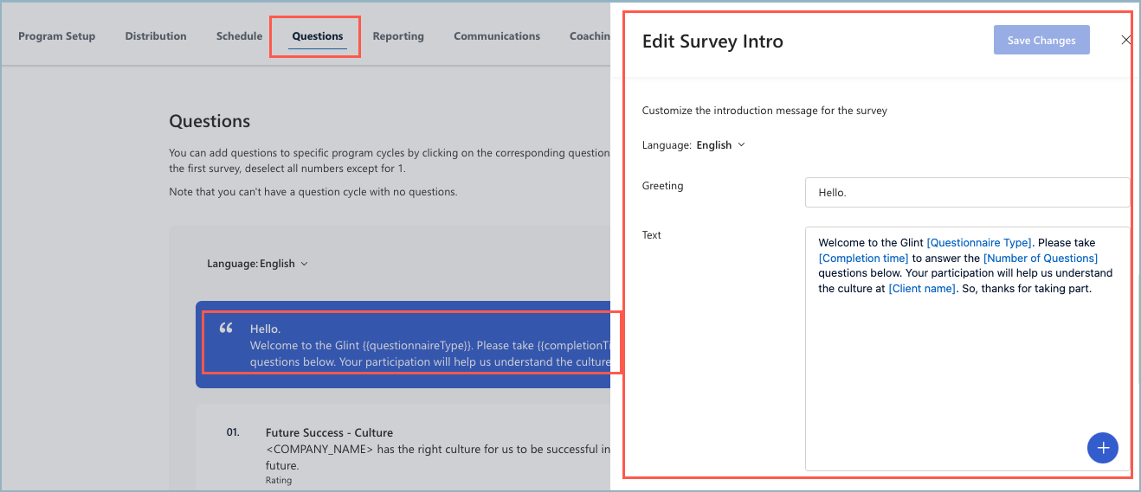This screenshot has width=1141, height=492.
Task: Select the Completion time placeholder token
Action: (863, 259)
